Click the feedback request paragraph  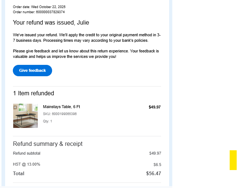(86, 54)
